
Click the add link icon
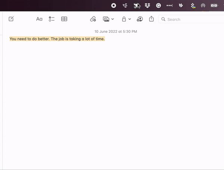(x=93, y=19)
